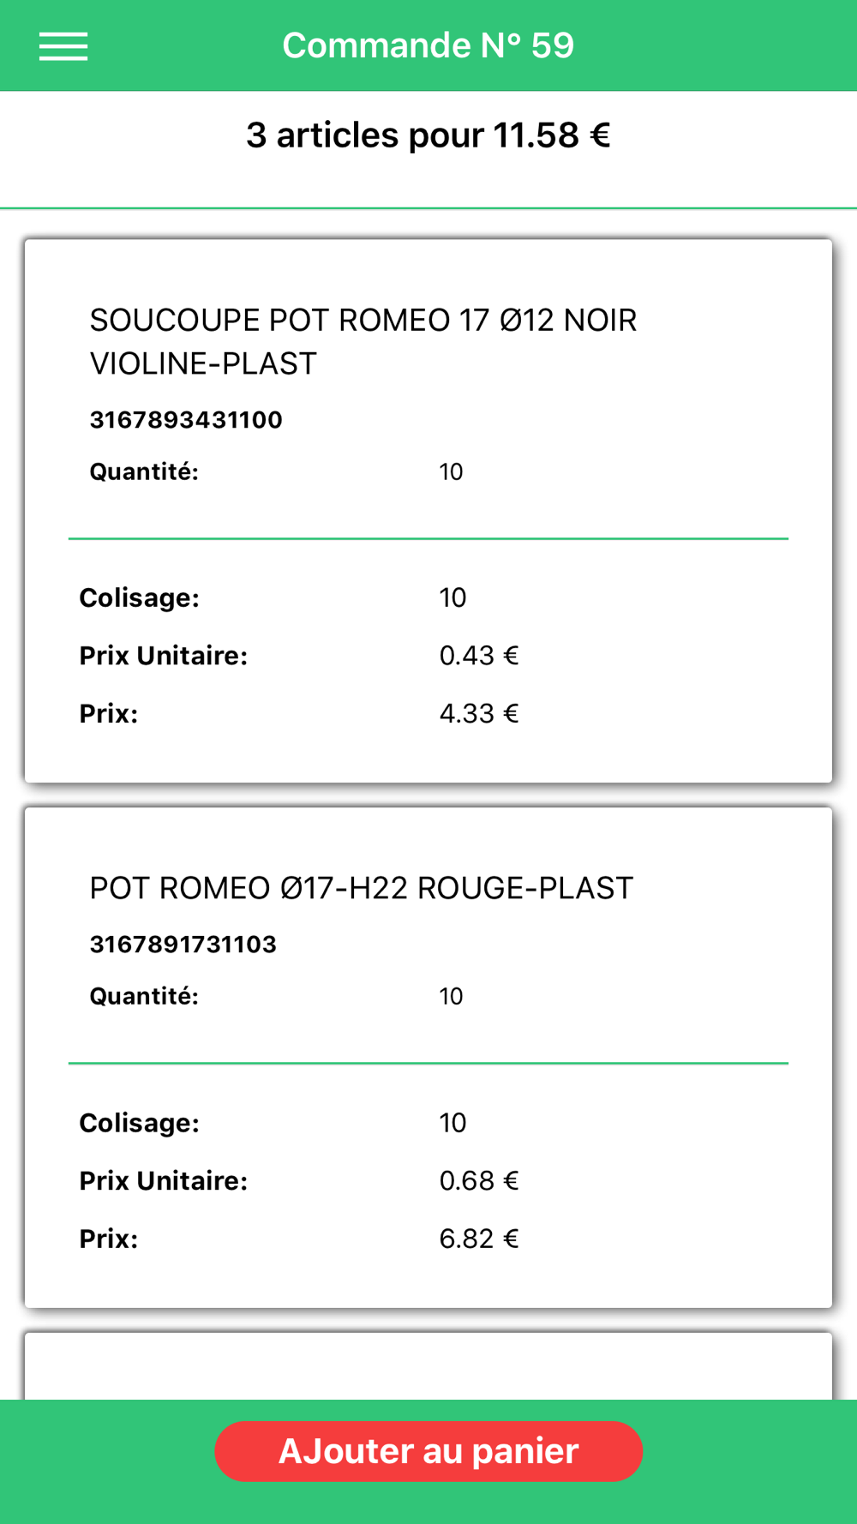The width and height of the screenshot is (857, 1524).
Task: Tap the 6.82 € price value
Action: point(479,1239)
